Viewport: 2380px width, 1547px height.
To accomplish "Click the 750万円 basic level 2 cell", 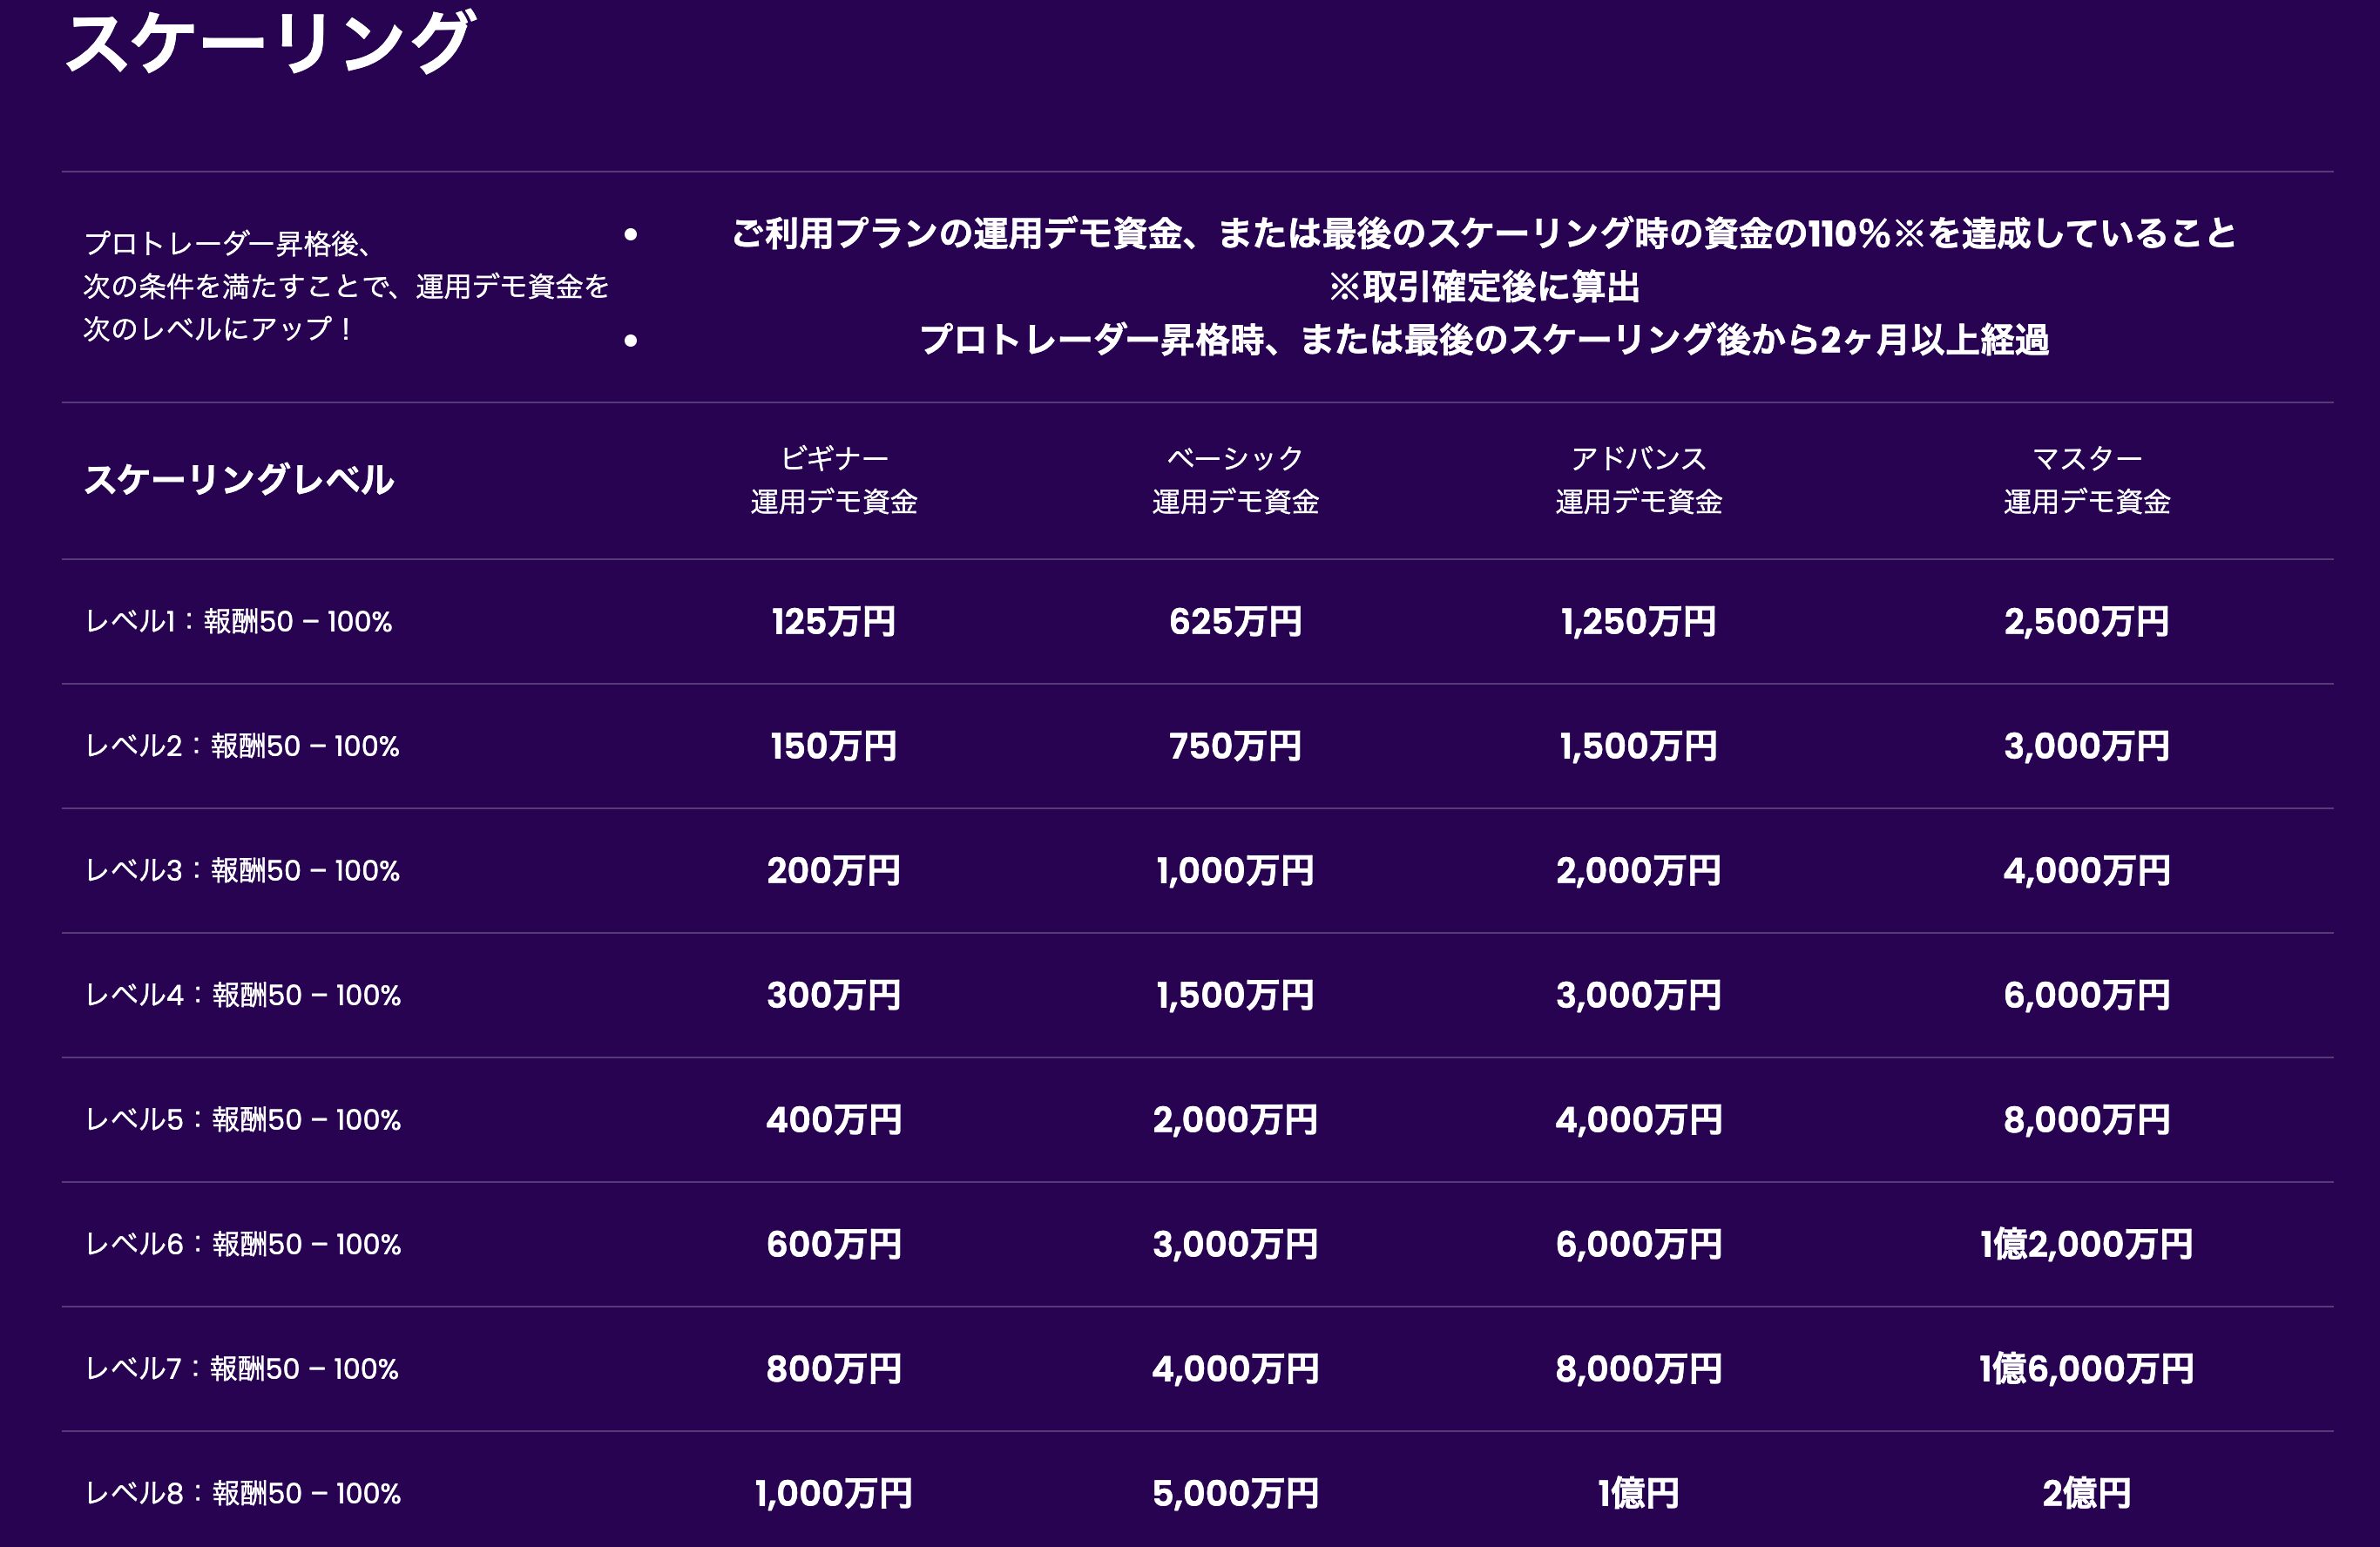I will coord(1235,746).
